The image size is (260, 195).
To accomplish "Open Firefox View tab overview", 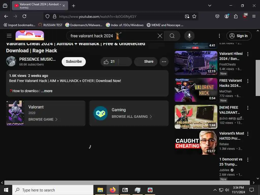I will [5, 6].
